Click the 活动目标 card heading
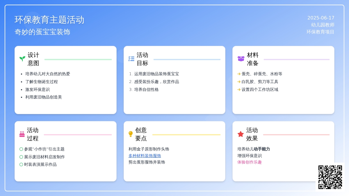The height and width of the screenshot is (196, 349). 143,59
